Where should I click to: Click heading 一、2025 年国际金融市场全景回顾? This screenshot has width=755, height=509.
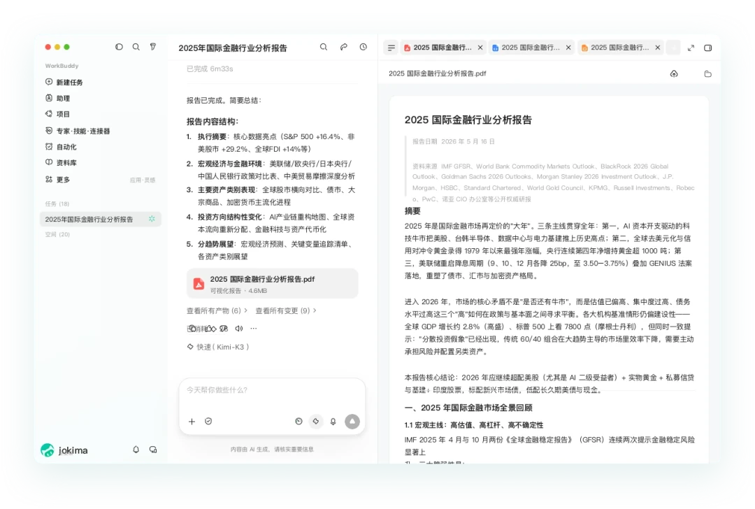[x=468, y=408]
